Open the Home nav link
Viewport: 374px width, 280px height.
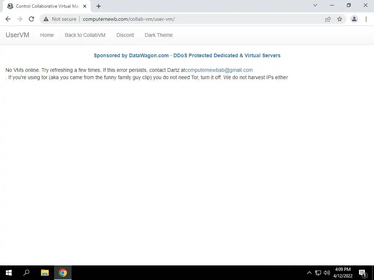pos(47,35)
